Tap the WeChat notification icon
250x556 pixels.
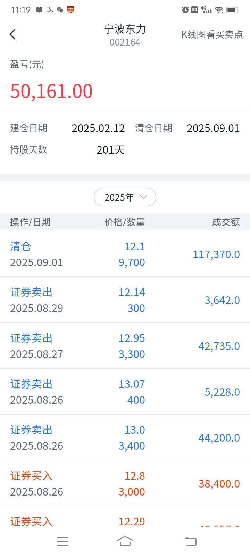60,10
